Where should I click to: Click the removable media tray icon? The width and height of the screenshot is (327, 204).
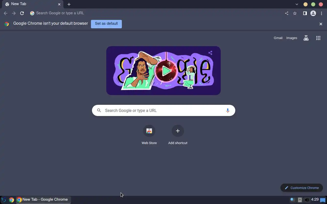click(300, 200)
